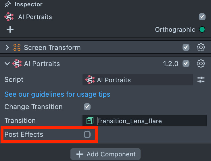Click the script options sliders icon
The height and width of the screenshot is (161, 211).
(201, 80)
